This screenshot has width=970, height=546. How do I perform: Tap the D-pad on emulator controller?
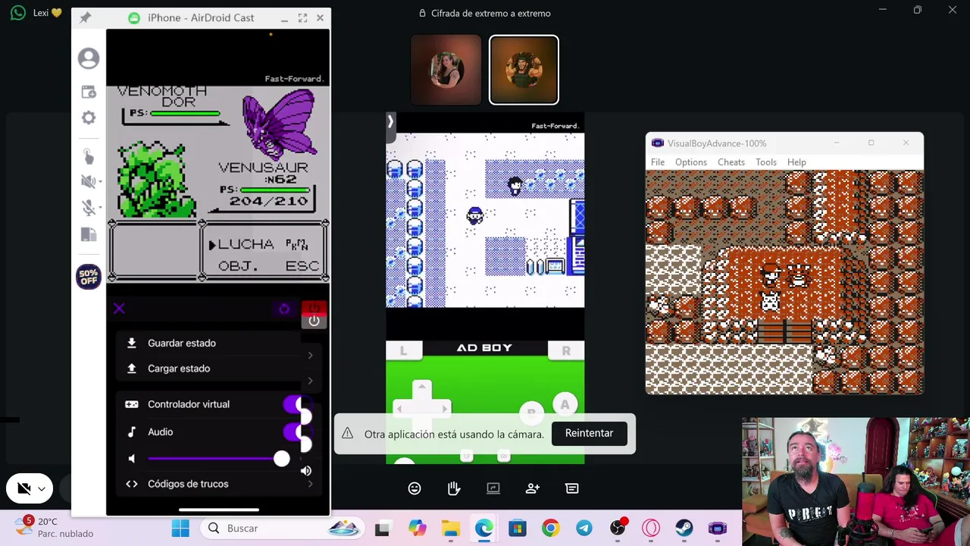pyautogui.click(x=422, y=409)
